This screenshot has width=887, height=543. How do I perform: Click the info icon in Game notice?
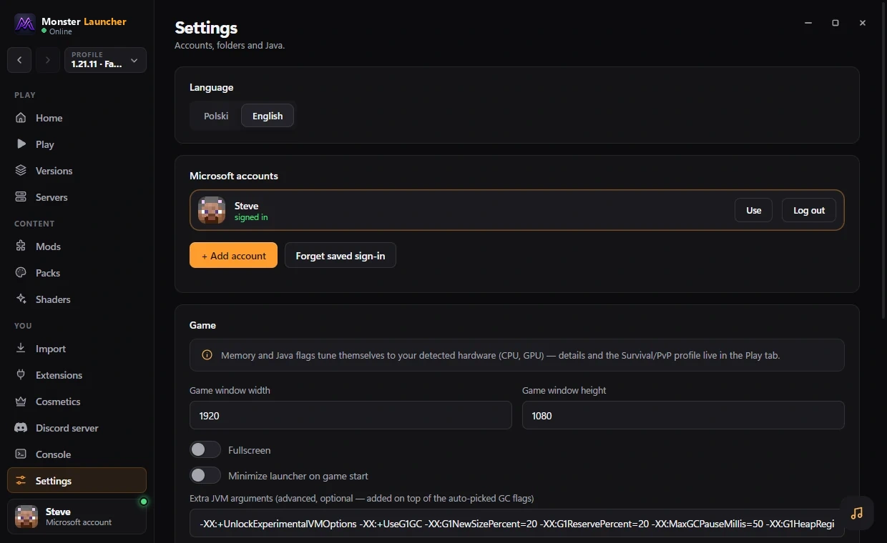click(x=207, y=355)
